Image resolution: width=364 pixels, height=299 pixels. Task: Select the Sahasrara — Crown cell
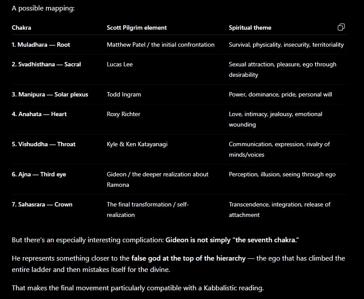pyautogui.click(x=42, y=204)
